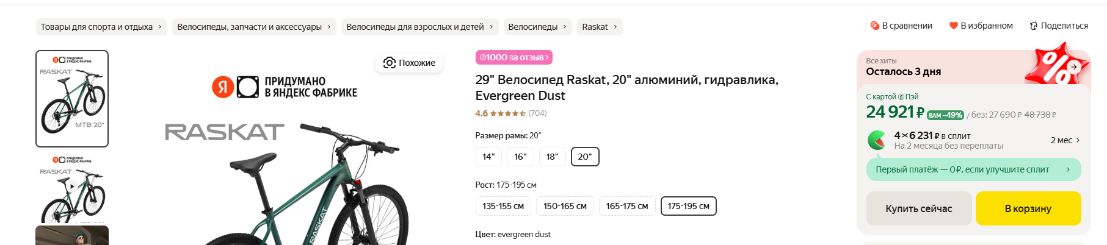Open the second bike video thumbnail
Image resolution: width=1107 pixels, height=245 pixels.
[x=72, y=187]
